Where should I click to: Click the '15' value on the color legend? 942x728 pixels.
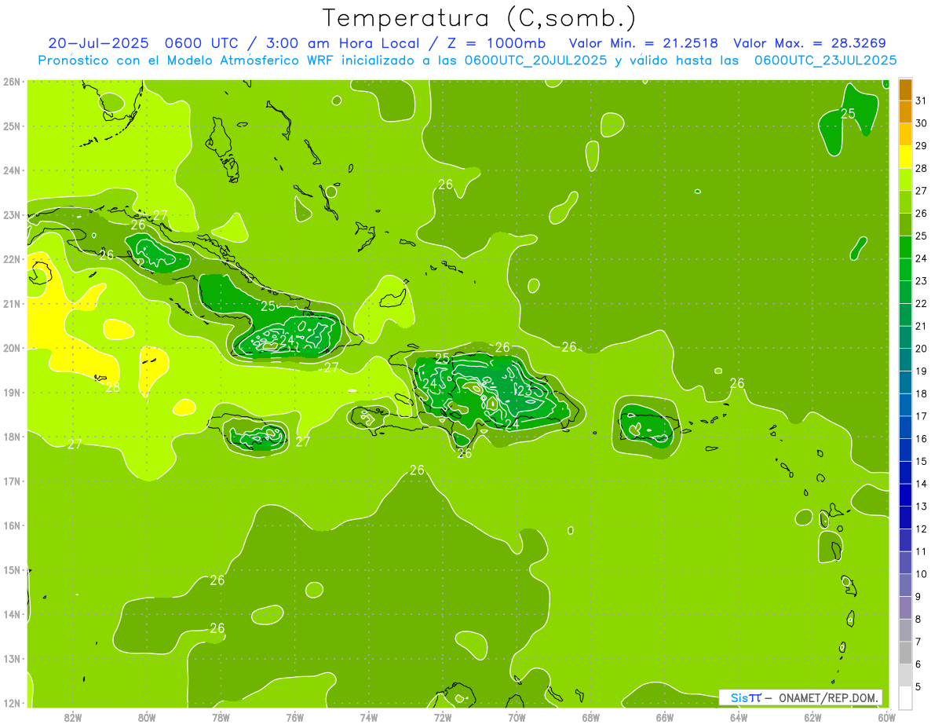click(921, 461)
